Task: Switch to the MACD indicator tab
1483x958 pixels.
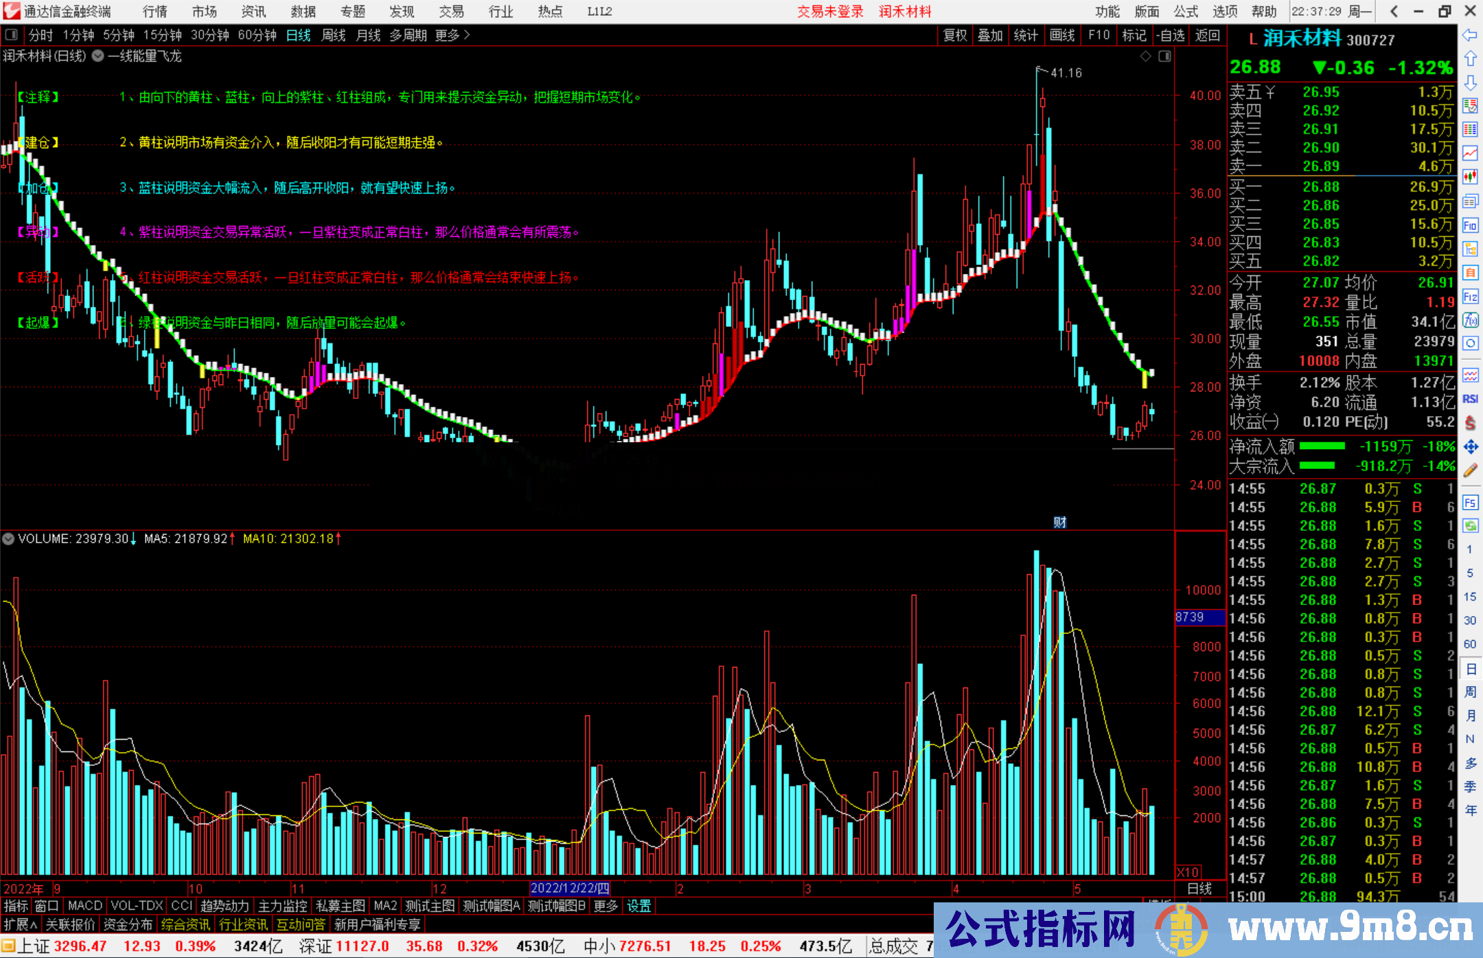Action: click(85, 906)
